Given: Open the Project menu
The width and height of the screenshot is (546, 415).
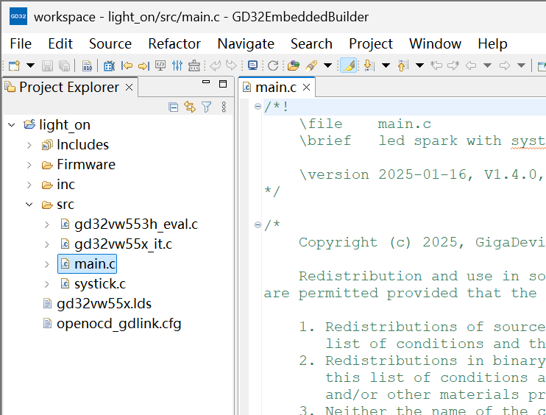Looking at the screenshot, I should tap(371, 44).
